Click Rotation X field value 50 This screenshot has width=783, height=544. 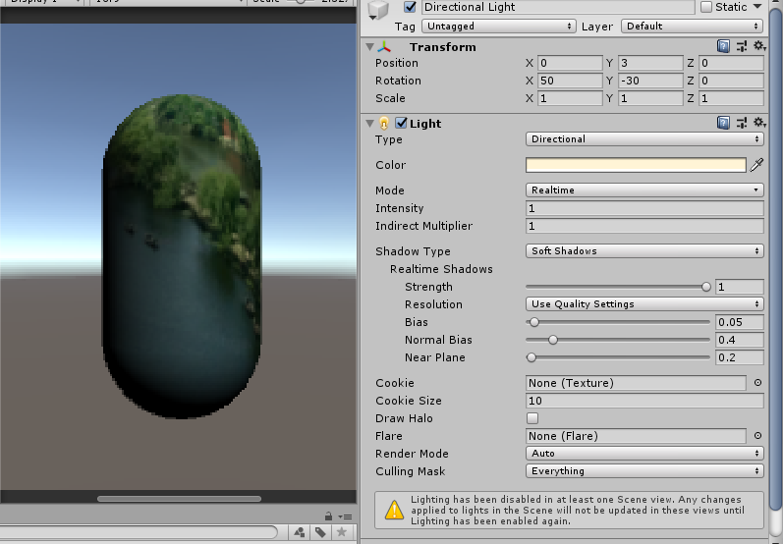pos(570,81)
